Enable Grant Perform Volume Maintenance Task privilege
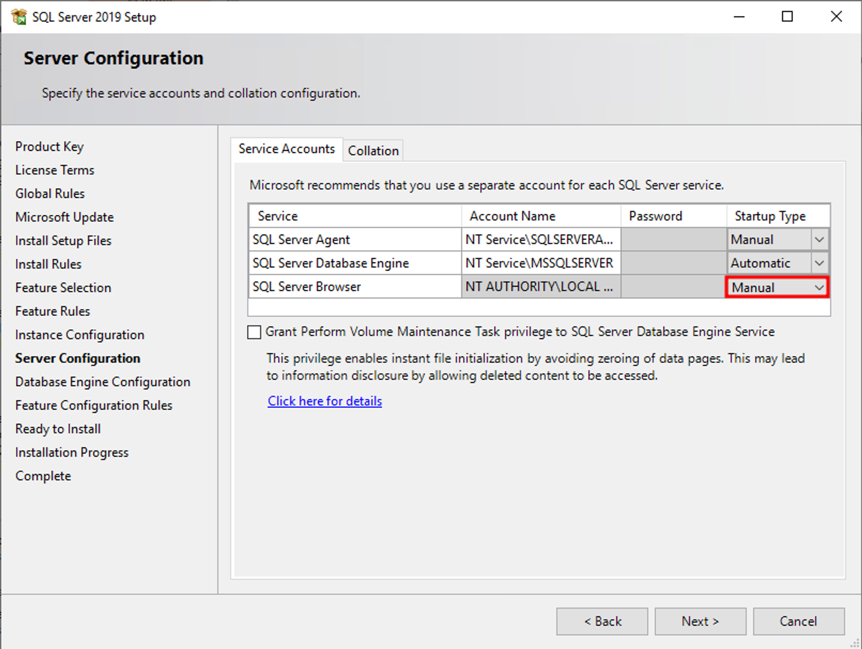The width and height of the screenshot is (862, 649). [x=253, y=332]
